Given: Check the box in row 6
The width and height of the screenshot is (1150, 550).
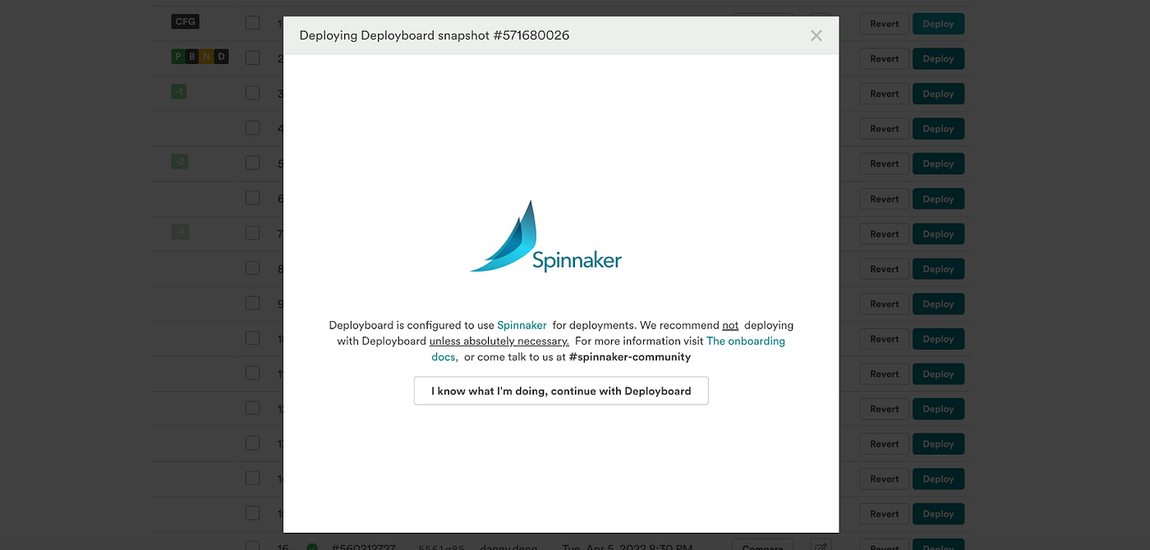Looking at the screenshot, I should (x=252, y=198).
